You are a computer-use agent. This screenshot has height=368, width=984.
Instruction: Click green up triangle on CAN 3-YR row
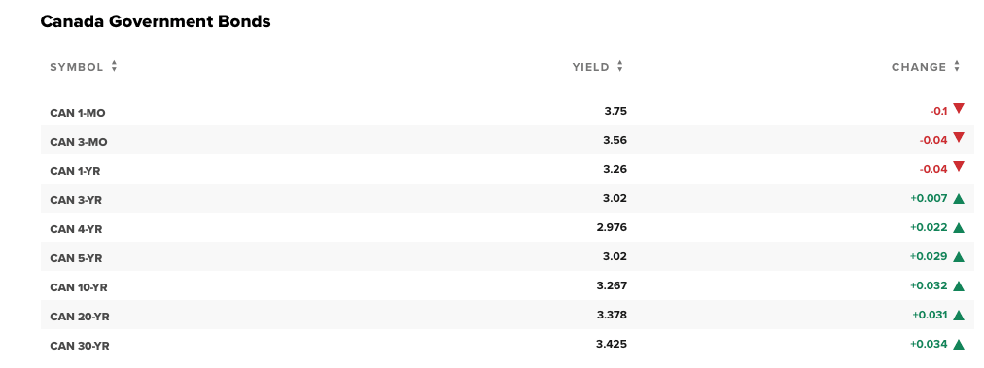click(x=959, y=199)
